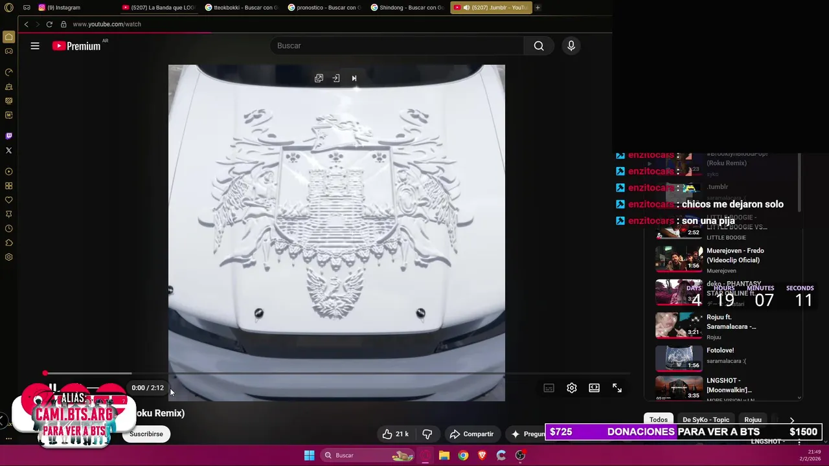
Task: Open the Windows Start menu
Action: (309, 456)
